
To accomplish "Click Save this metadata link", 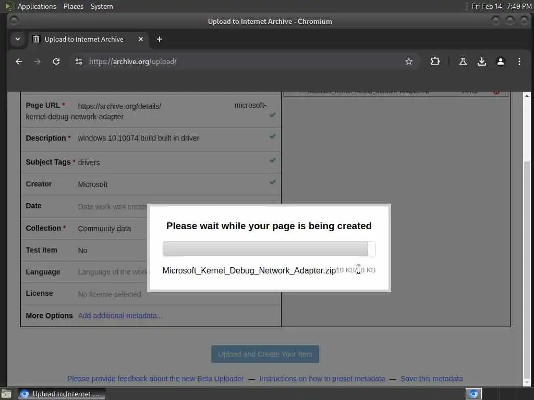I will point(431,379).
